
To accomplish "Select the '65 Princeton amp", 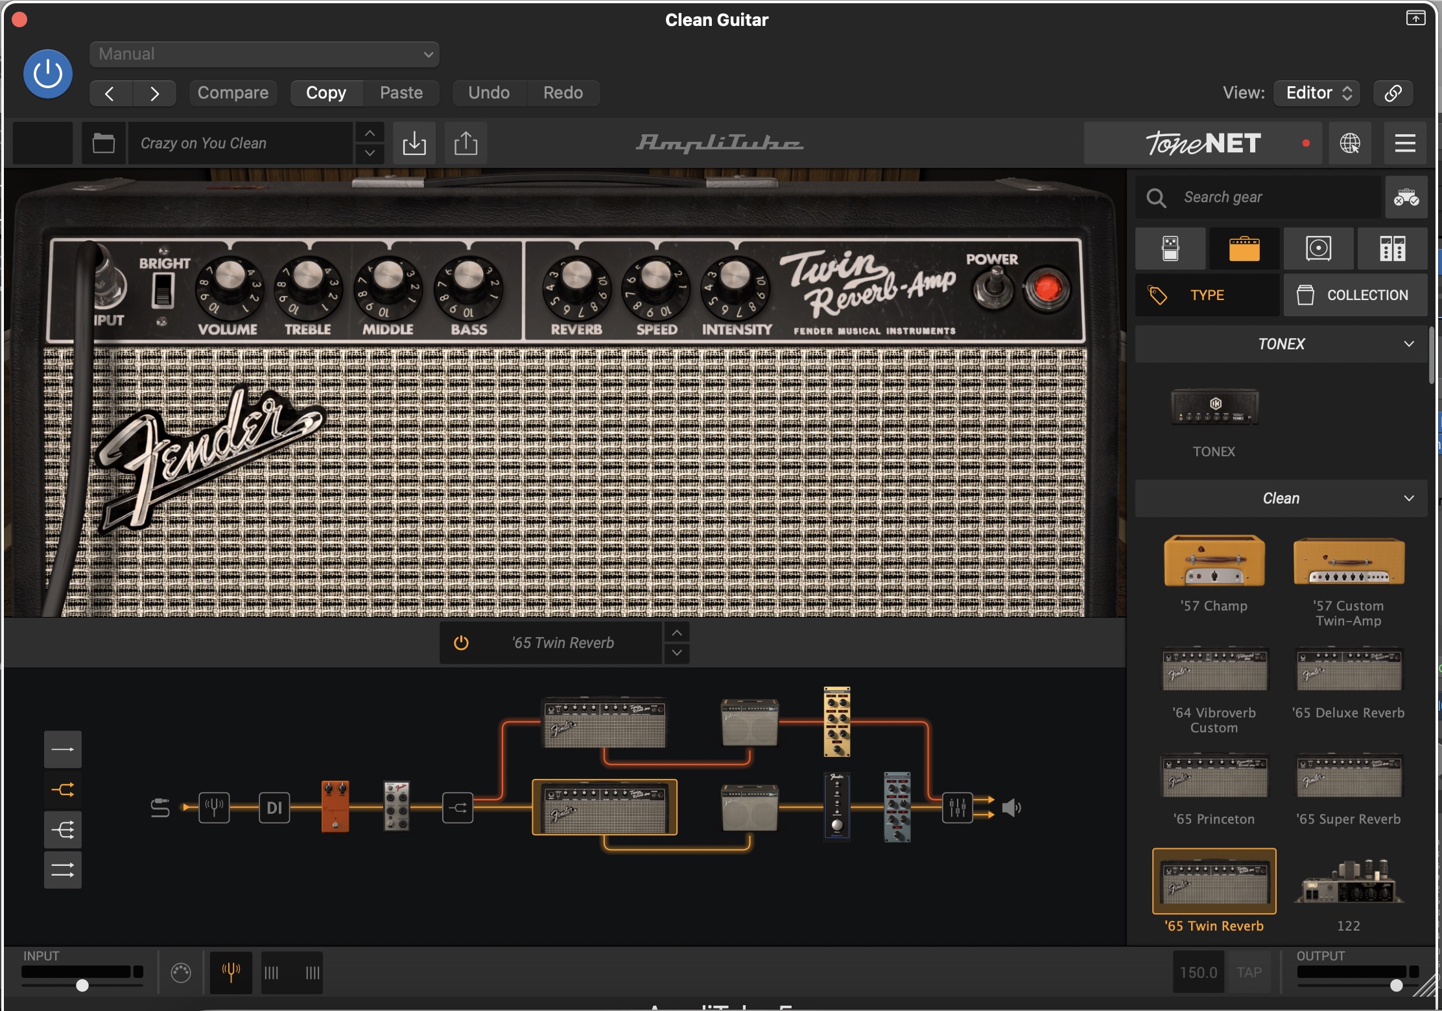I will [x=1214, y=776].
